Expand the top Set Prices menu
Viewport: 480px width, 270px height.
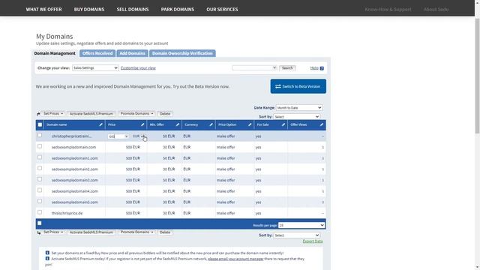(x=53, y=113)
